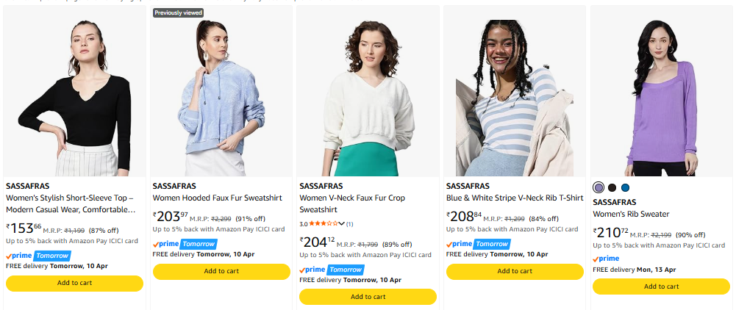
Task: Click the Prime Tomorrow badge under the Short-Sleeve Top
Action: tap(37, 256)
